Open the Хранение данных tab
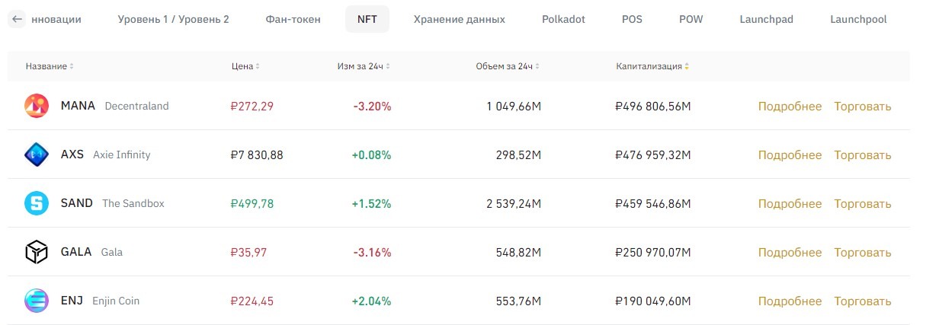The image size is (939, 325). pos(459,19)
